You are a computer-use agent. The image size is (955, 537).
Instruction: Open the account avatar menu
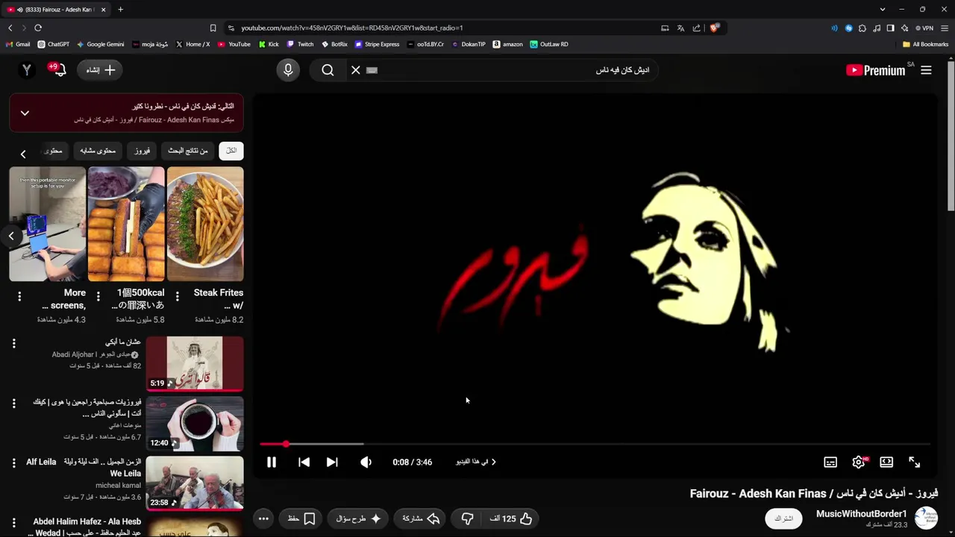[26, 70]
